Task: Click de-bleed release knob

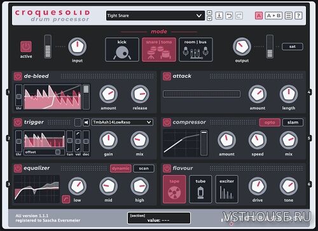Action: pos(140,94)
